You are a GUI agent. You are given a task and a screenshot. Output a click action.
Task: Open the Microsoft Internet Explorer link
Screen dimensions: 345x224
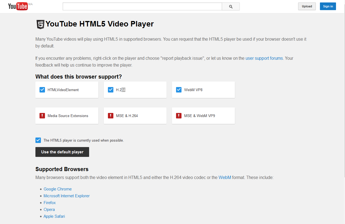(66, 196)
